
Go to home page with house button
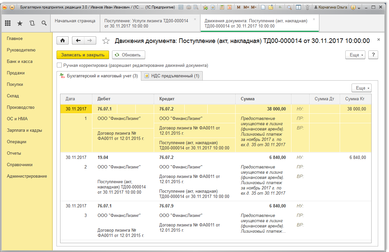[63, 41]
